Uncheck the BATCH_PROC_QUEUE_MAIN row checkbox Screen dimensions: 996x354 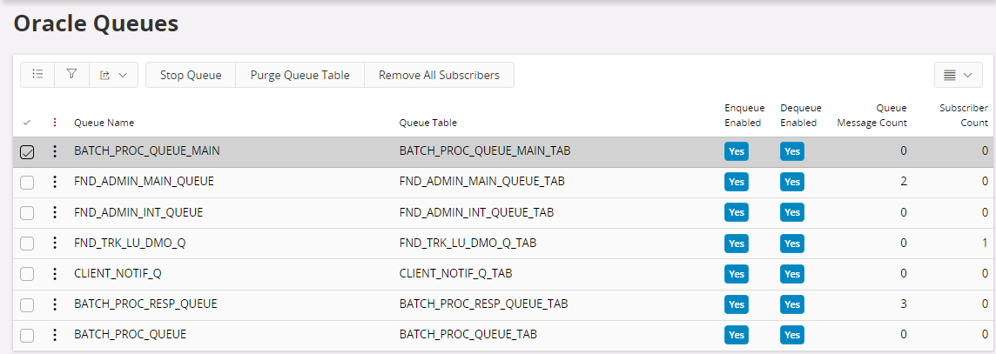[x=27, y=152]
